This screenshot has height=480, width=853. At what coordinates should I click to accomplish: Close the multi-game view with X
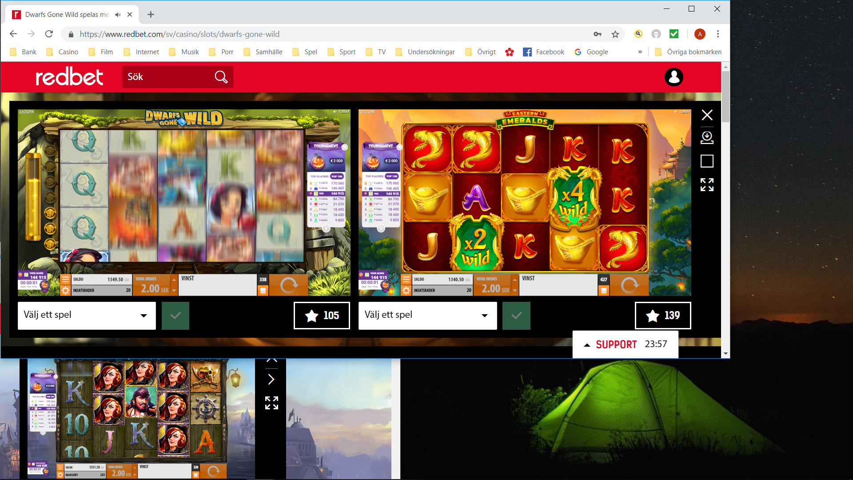pos(707,115)
